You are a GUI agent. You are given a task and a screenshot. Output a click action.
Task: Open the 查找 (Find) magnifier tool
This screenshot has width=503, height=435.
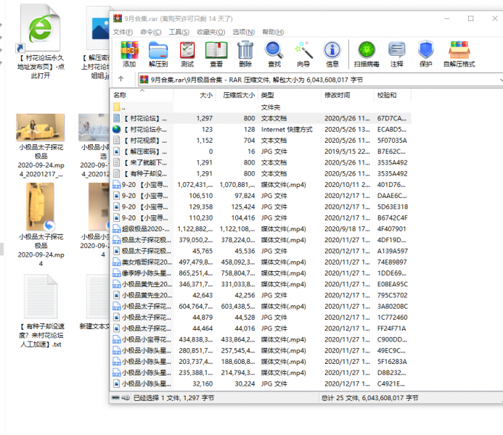click(274, 54)
